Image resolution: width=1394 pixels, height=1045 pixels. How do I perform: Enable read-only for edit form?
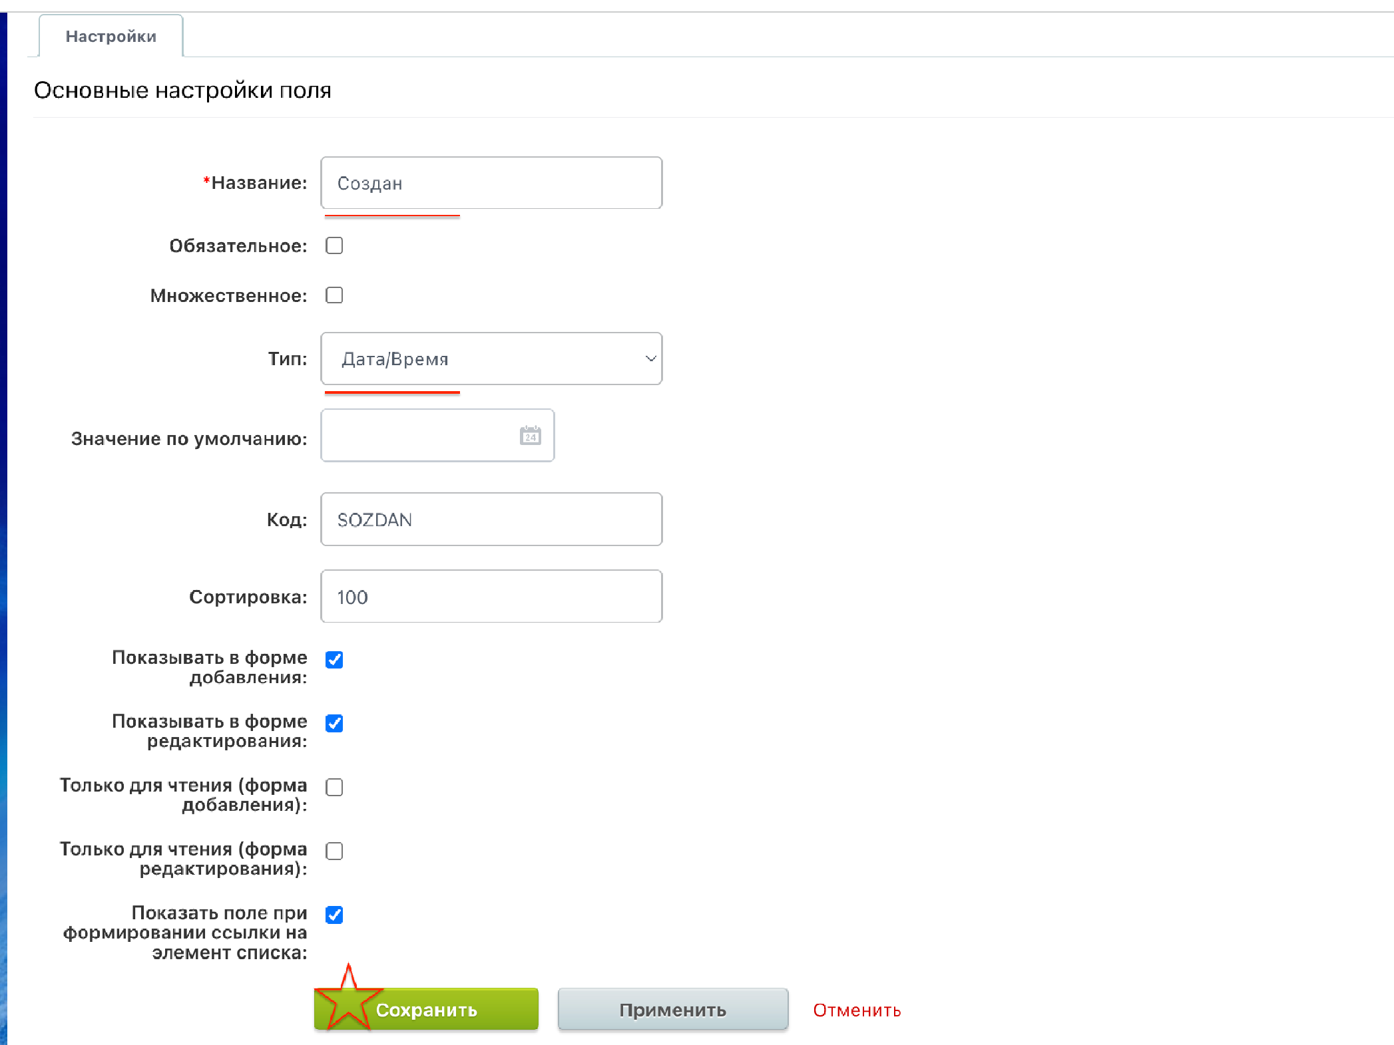[334, 851]
